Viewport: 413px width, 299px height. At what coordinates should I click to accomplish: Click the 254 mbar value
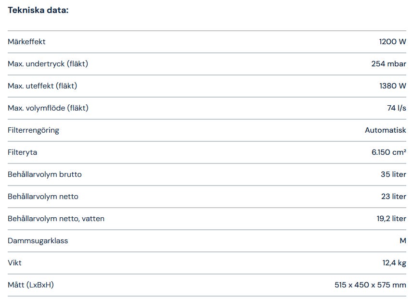(x=388, y=64)
